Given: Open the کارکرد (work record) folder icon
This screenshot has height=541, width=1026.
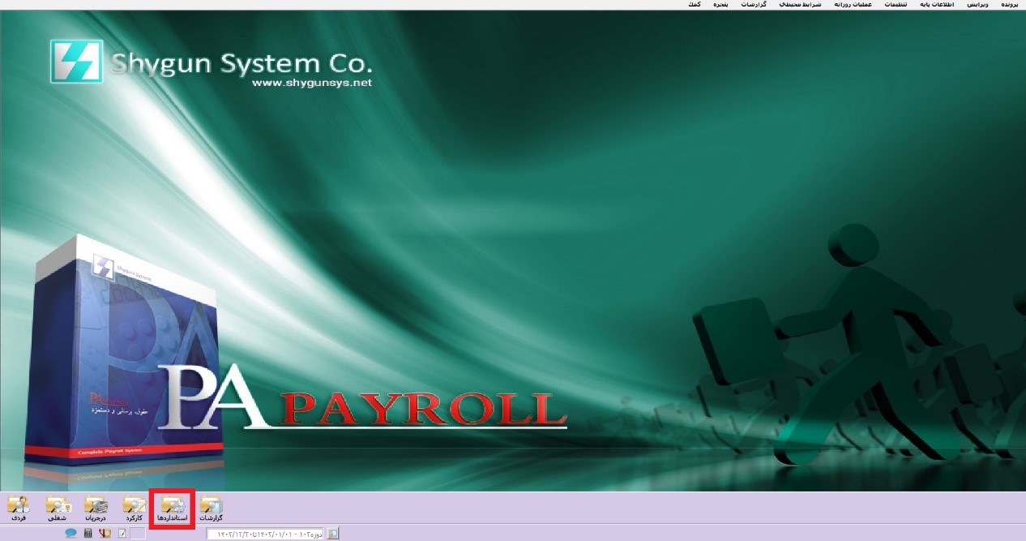Looking at the screenshot, I should click(134, 508).
